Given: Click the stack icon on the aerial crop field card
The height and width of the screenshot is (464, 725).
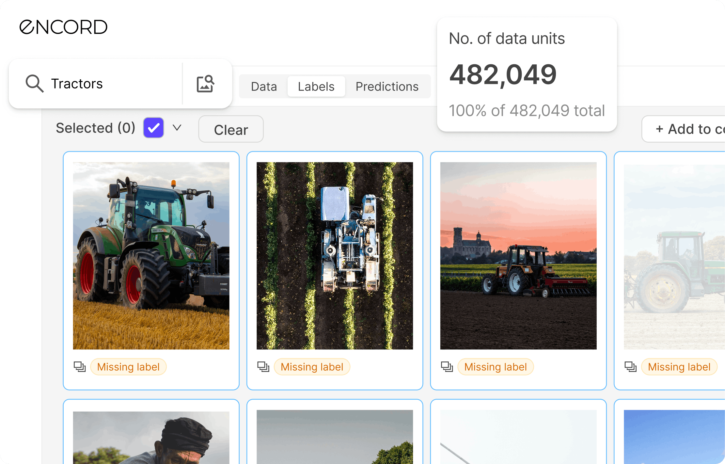Looking at the screenshot, I should point(263,367).
